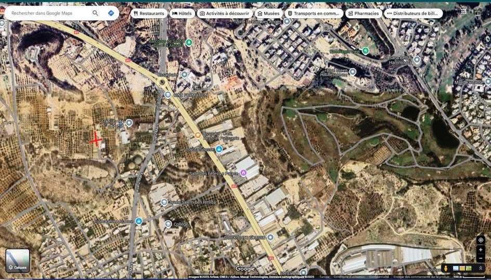Screen dimensions: 491x280
Task: Open directions with the blue arrow icon
Action: [x=111, y=13]
